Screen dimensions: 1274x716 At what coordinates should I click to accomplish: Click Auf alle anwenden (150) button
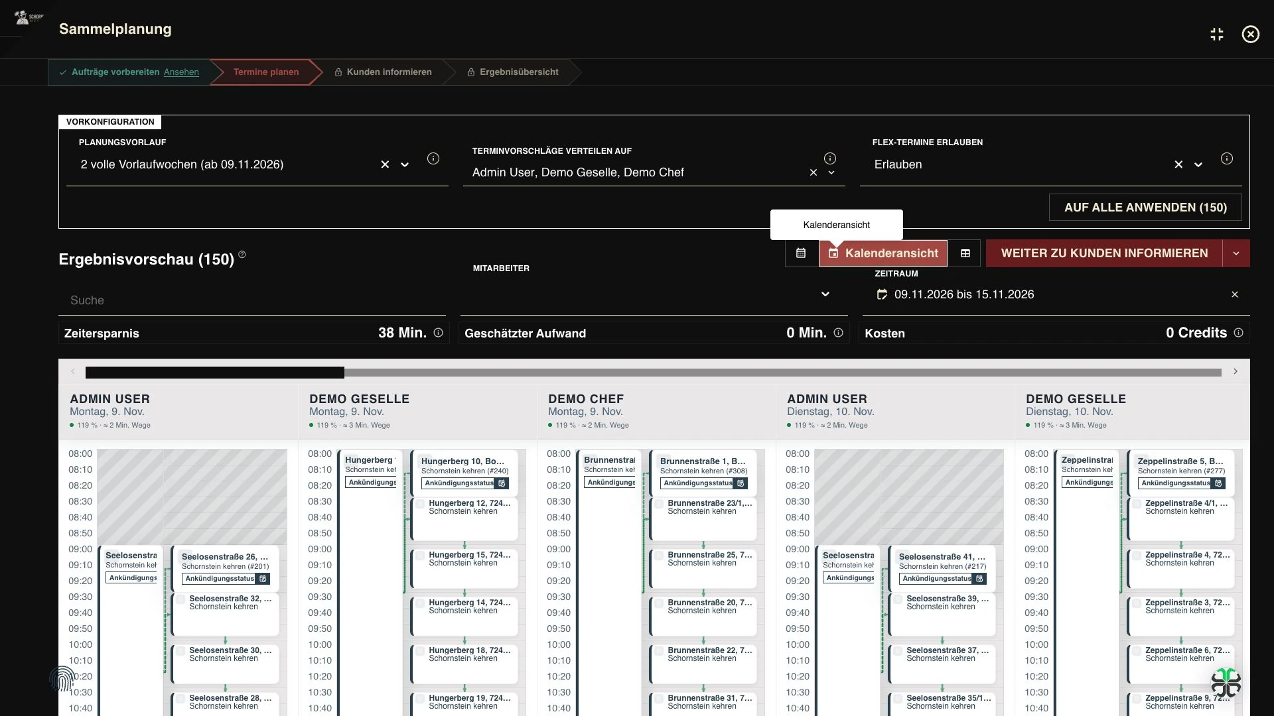click(x=1145, y=208)
